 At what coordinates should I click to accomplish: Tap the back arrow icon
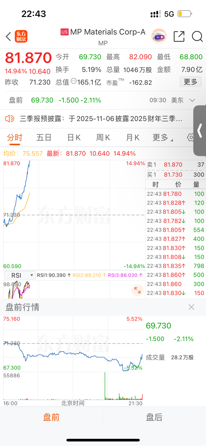click(8, 36)
